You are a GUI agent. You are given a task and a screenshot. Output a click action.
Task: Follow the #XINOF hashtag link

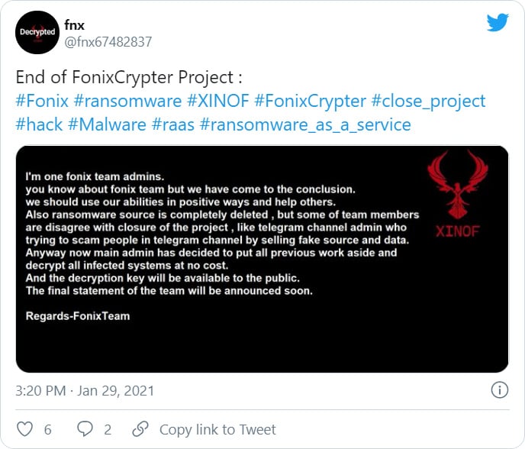218,101
